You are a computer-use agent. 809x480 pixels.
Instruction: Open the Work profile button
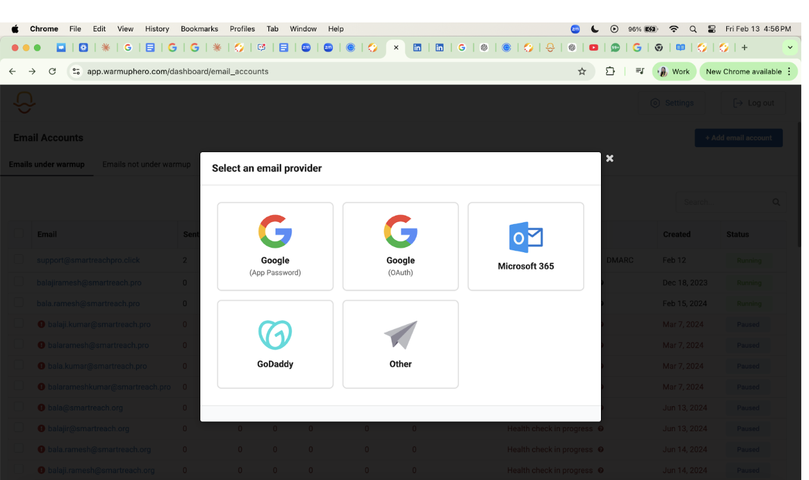[674, 71]
